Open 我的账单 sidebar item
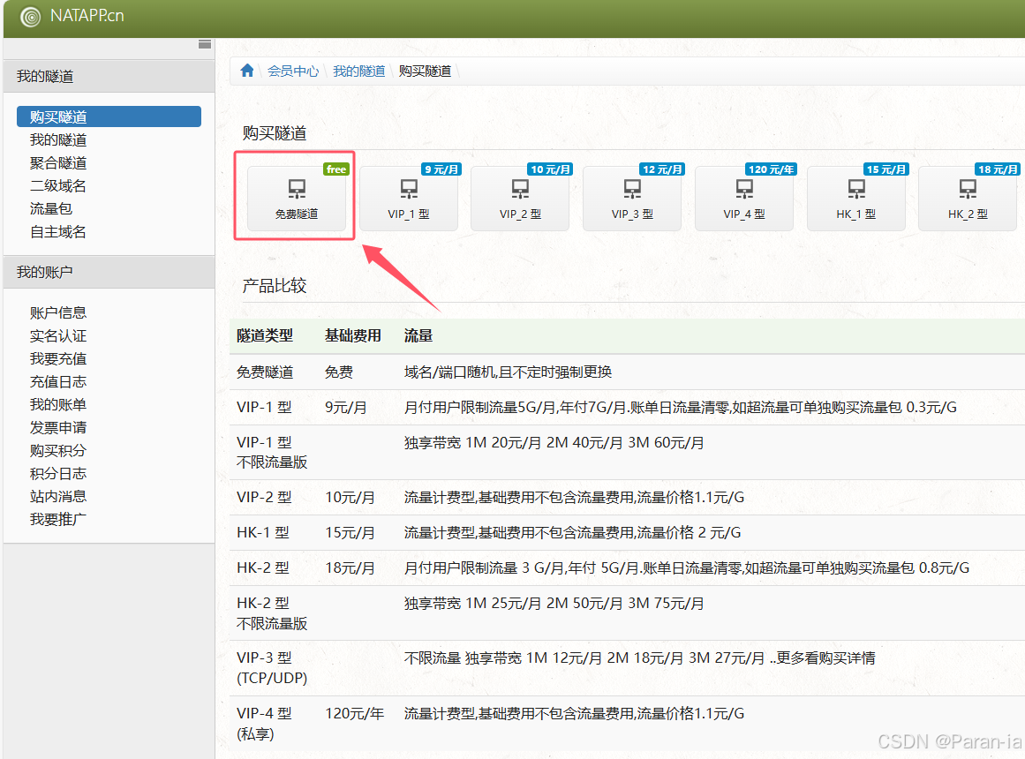 58,405
